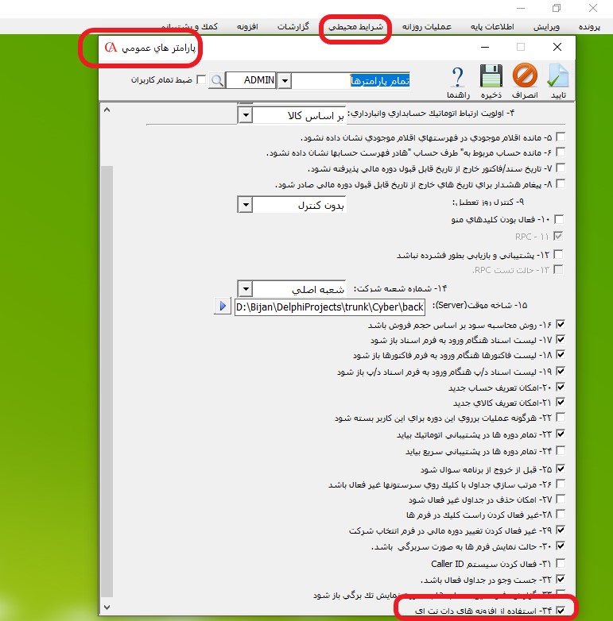613x621 pixels.
Task: Click the CA logo in dialog title
Action: [111, 47]
